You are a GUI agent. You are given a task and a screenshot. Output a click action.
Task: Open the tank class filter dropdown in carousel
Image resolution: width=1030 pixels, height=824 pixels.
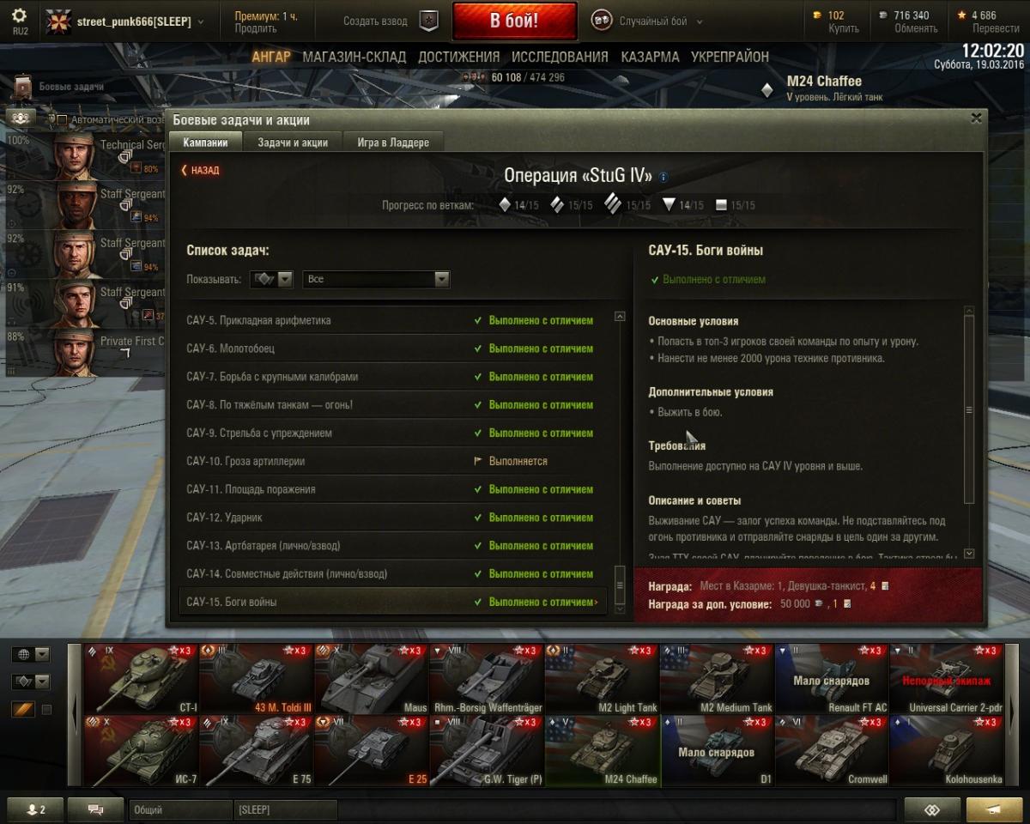pyautogui.click(x=31, y=682)
